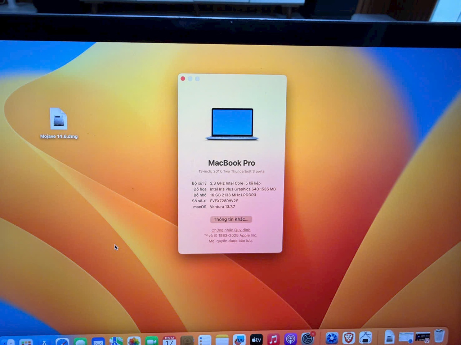Open the Apple TV app
Image resolution: width=461 pixels, height=345 pixels.
coord(256,339)
